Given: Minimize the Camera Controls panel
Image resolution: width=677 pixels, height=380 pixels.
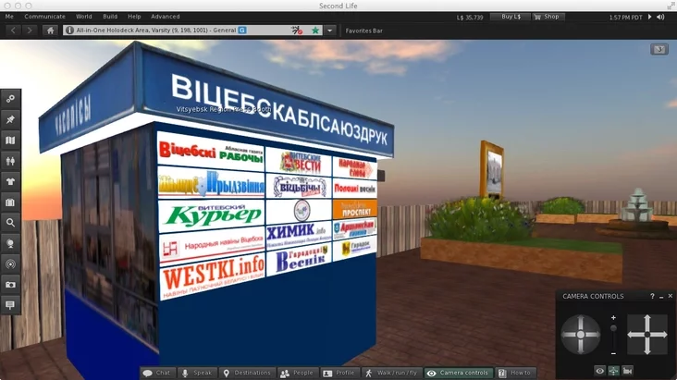Looking at the screenshot, I should pyautogui.click(x=661, y=297).
